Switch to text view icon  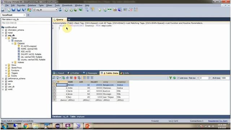tap(92, 78)
